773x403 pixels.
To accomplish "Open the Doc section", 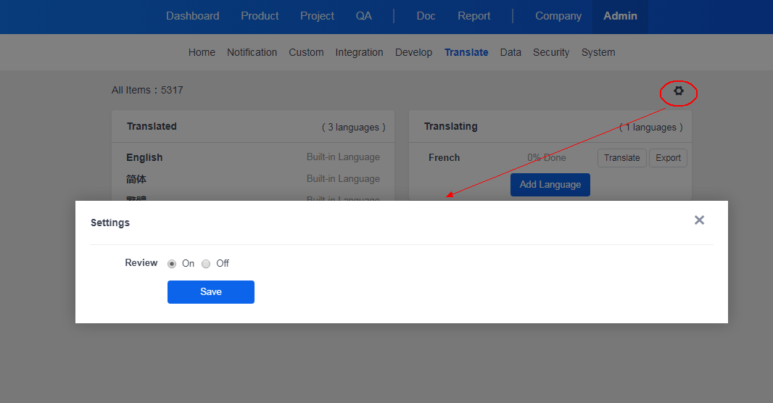I will click(x=426, y=16).
